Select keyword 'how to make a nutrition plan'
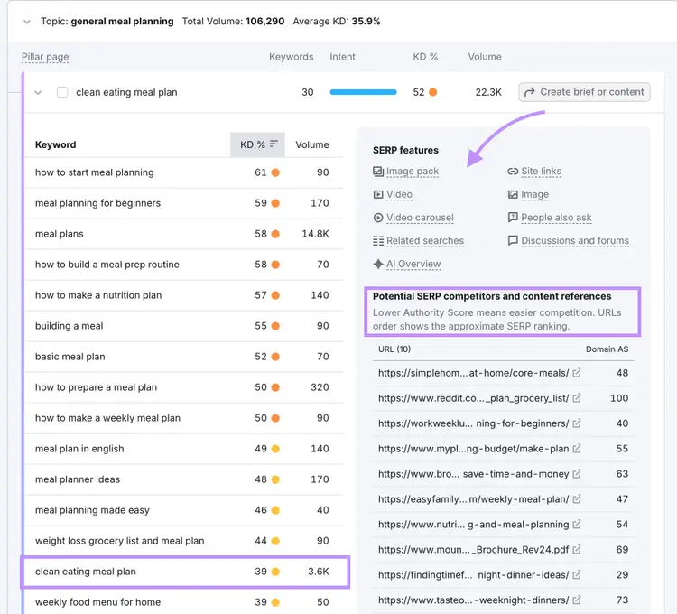 98,295
